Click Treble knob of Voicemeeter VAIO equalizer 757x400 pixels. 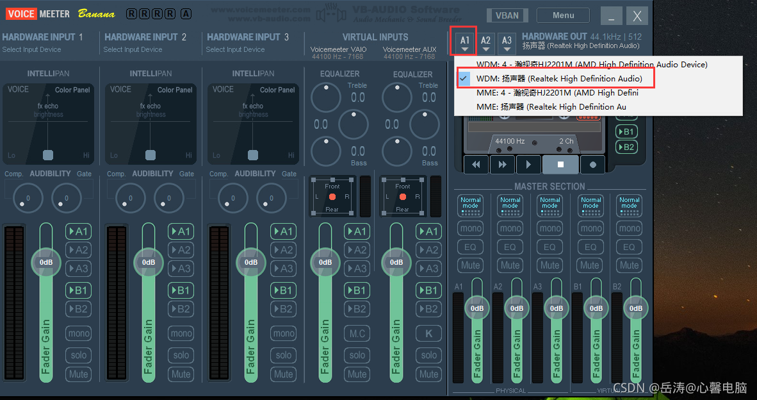326,97
